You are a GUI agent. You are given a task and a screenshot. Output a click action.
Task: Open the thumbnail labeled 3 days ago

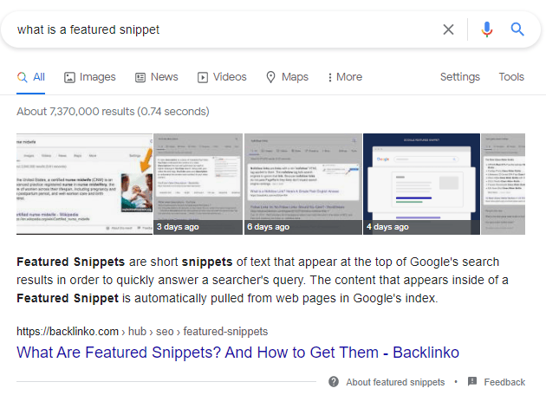point(198,185)
